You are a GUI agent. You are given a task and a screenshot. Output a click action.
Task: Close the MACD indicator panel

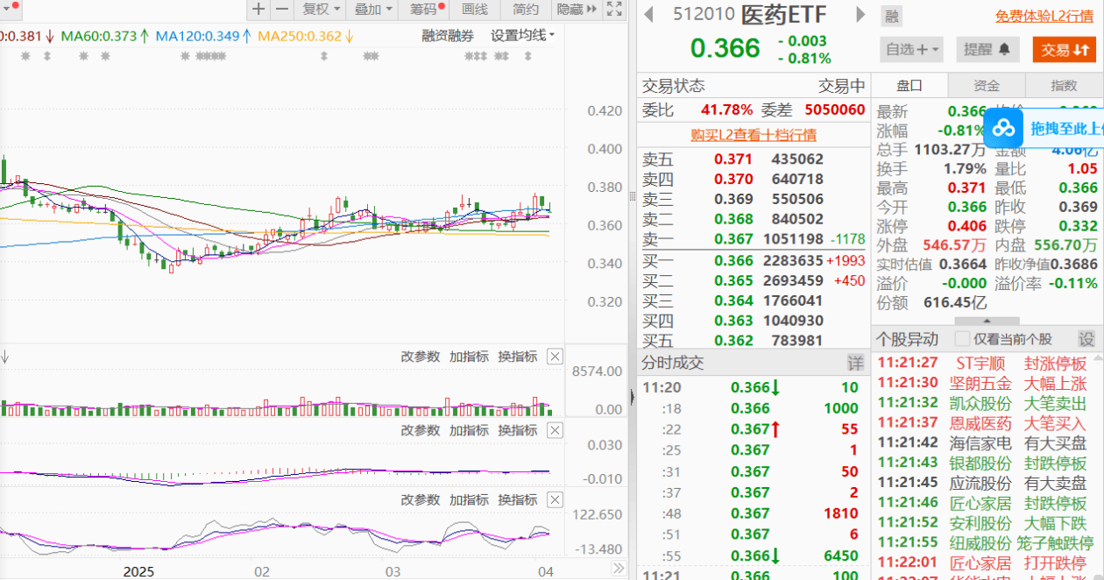(x=555, y=430)
